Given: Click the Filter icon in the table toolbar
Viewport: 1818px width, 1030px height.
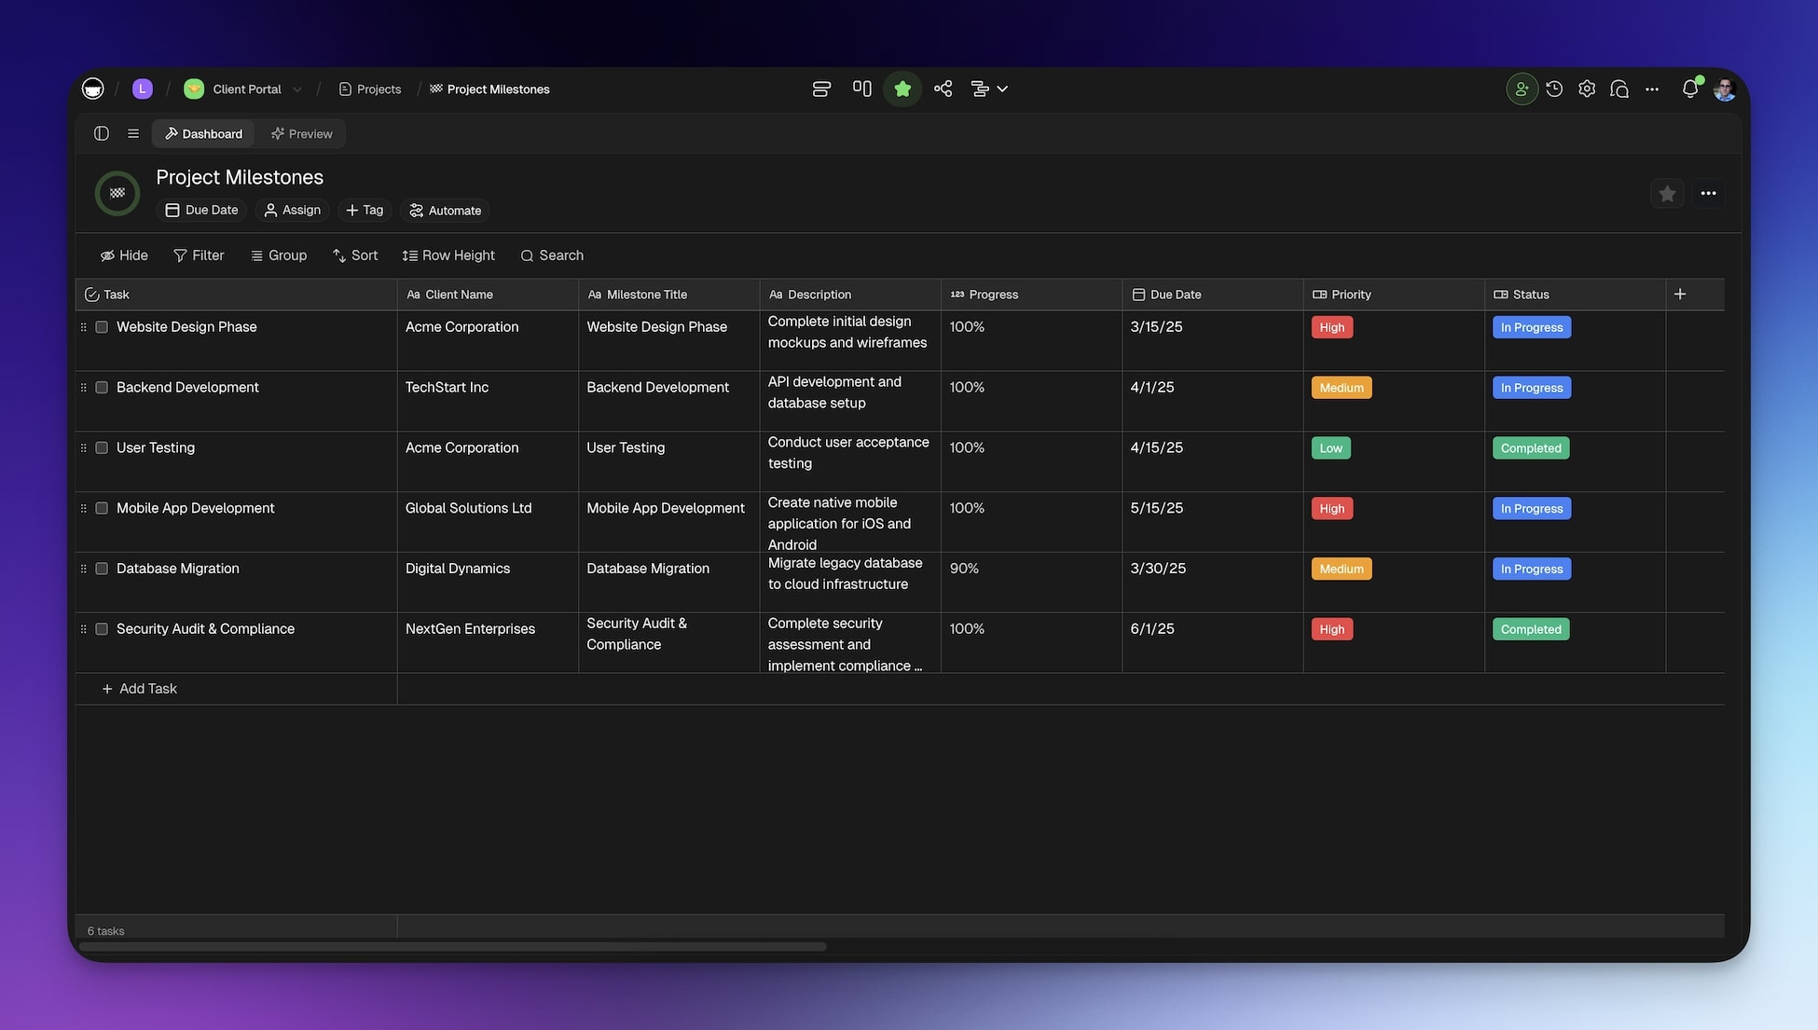Looking at the screenshot, I should click(x=179, y=254).
